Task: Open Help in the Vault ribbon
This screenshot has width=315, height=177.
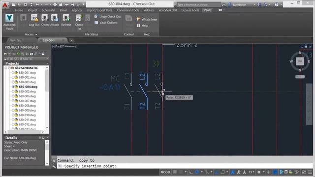Action: click(142, 26)
